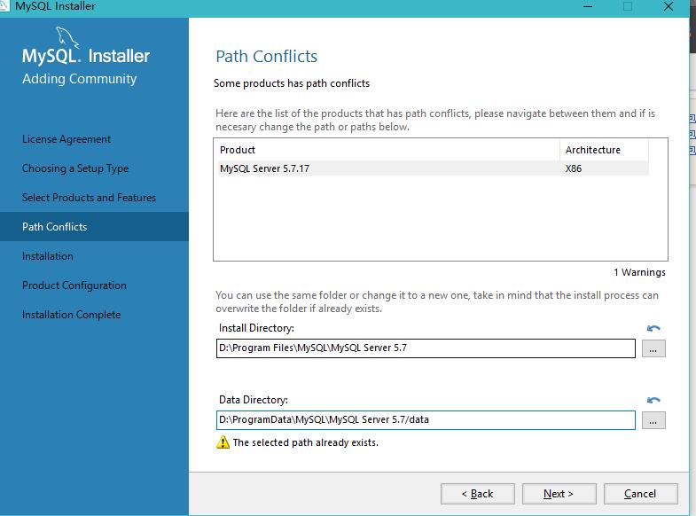Click the Data Directory text field
The width and height of the screenshot is (696, 516).
point(426,420)
